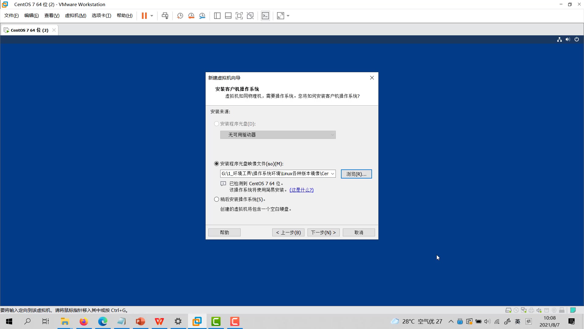Expand the stretch guest display dropdown arrow

[x=288, y=16]
